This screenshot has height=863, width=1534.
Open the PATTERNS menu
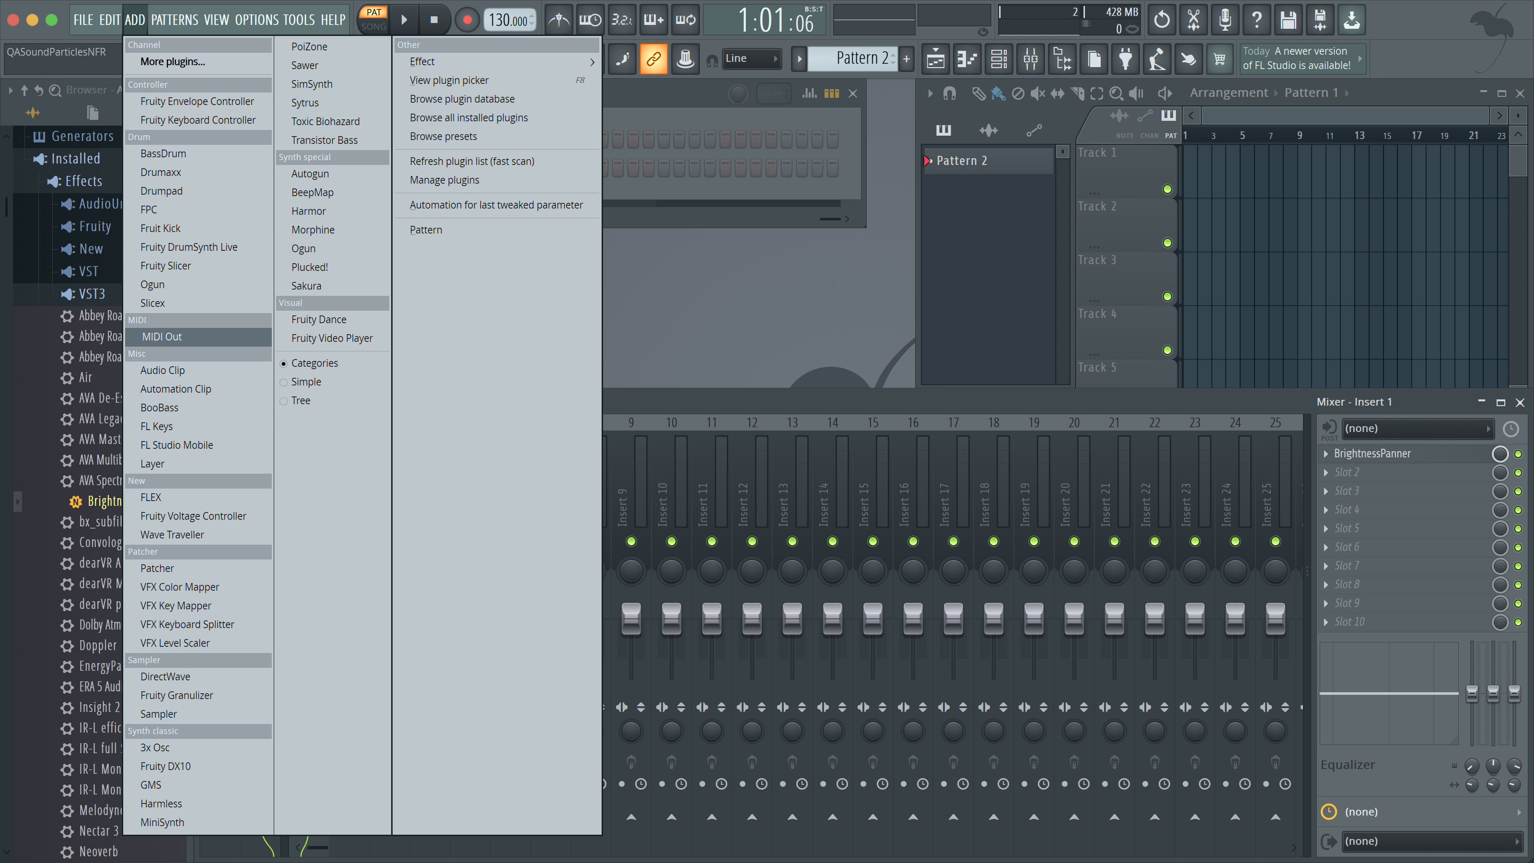click(174, 20)
